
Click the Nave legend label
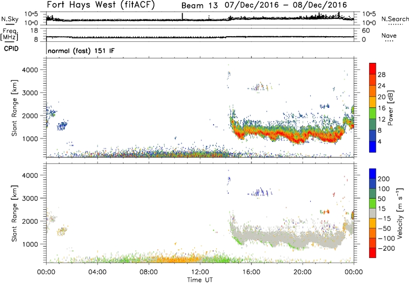(389, 35)
